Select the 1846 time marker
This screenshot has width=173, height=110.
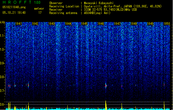click(101, 24)
